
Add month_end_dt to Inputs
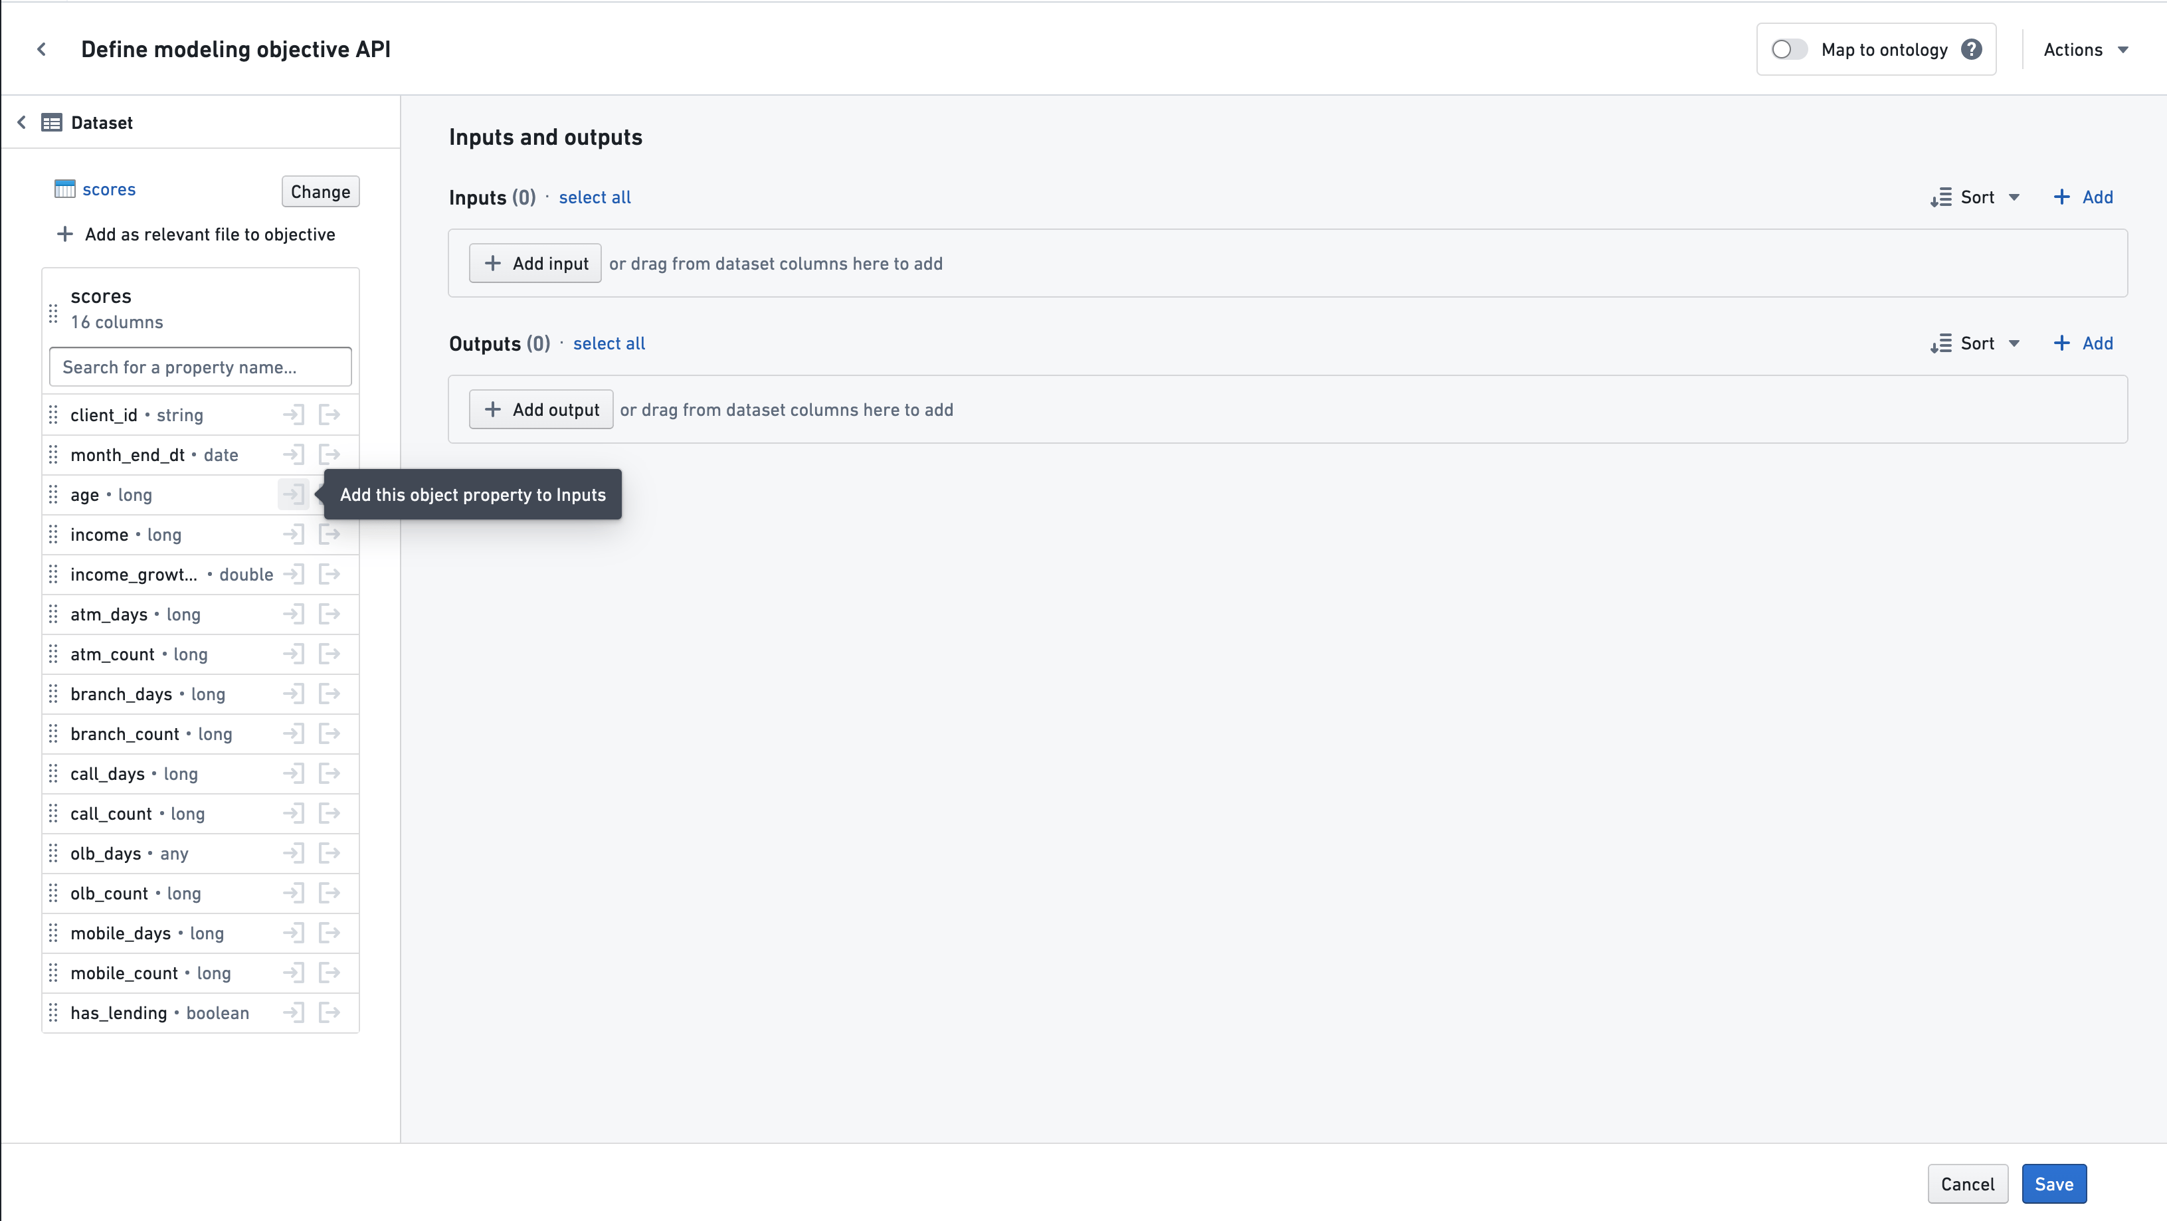(x=294, y=454)
